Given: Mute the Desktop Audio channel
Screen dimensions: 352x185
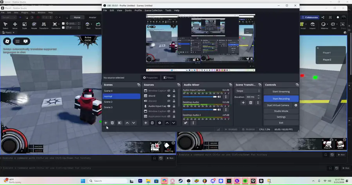Looking at the screenshot, I should click(219, 110).
